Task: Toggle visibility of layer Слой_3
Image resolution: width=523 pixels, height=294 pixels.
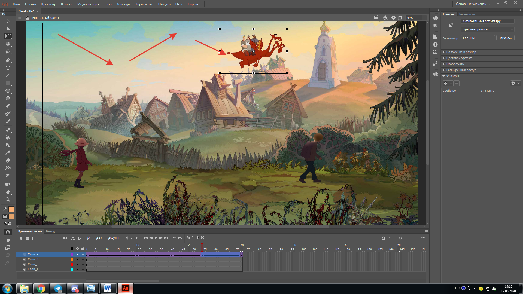Action: [78, 259]
